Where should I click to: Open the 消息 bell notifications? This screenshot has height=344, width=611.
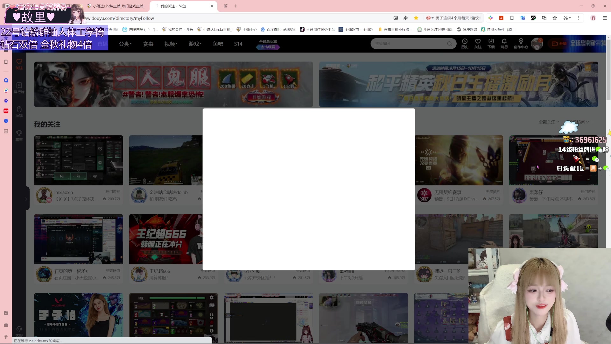tap(504, 43)
